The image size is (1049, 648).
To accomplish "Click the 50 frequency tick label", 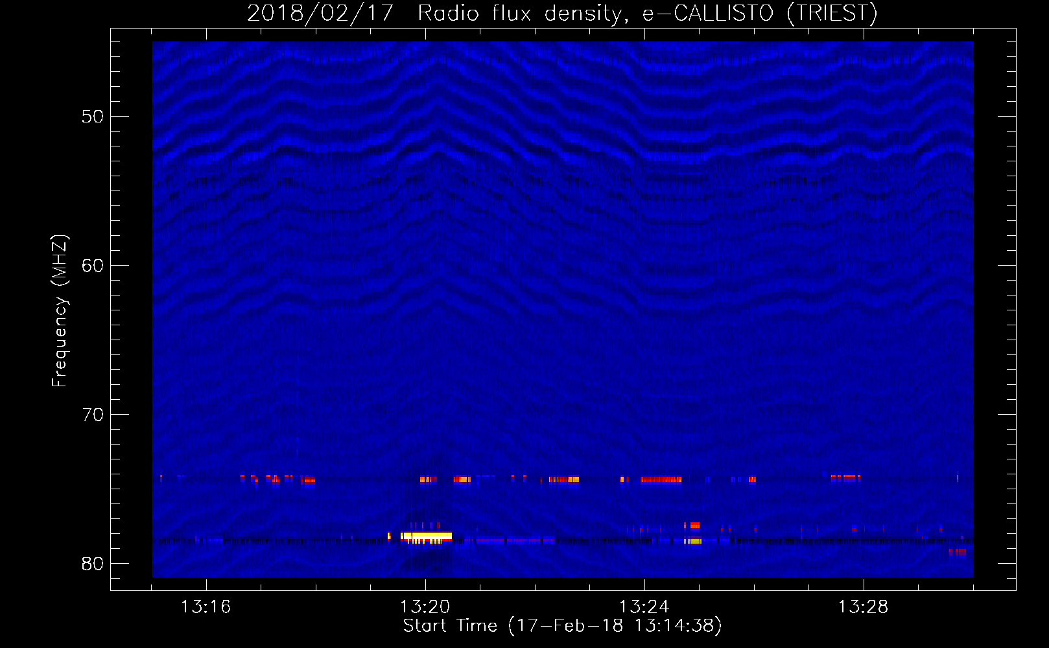I will coord(93,117).
